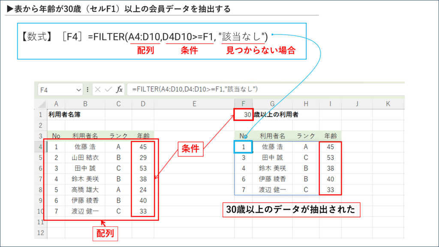439x247 pixels.
Task: Click the three-dot handle beside Name Box
Action: pos(87,89)
